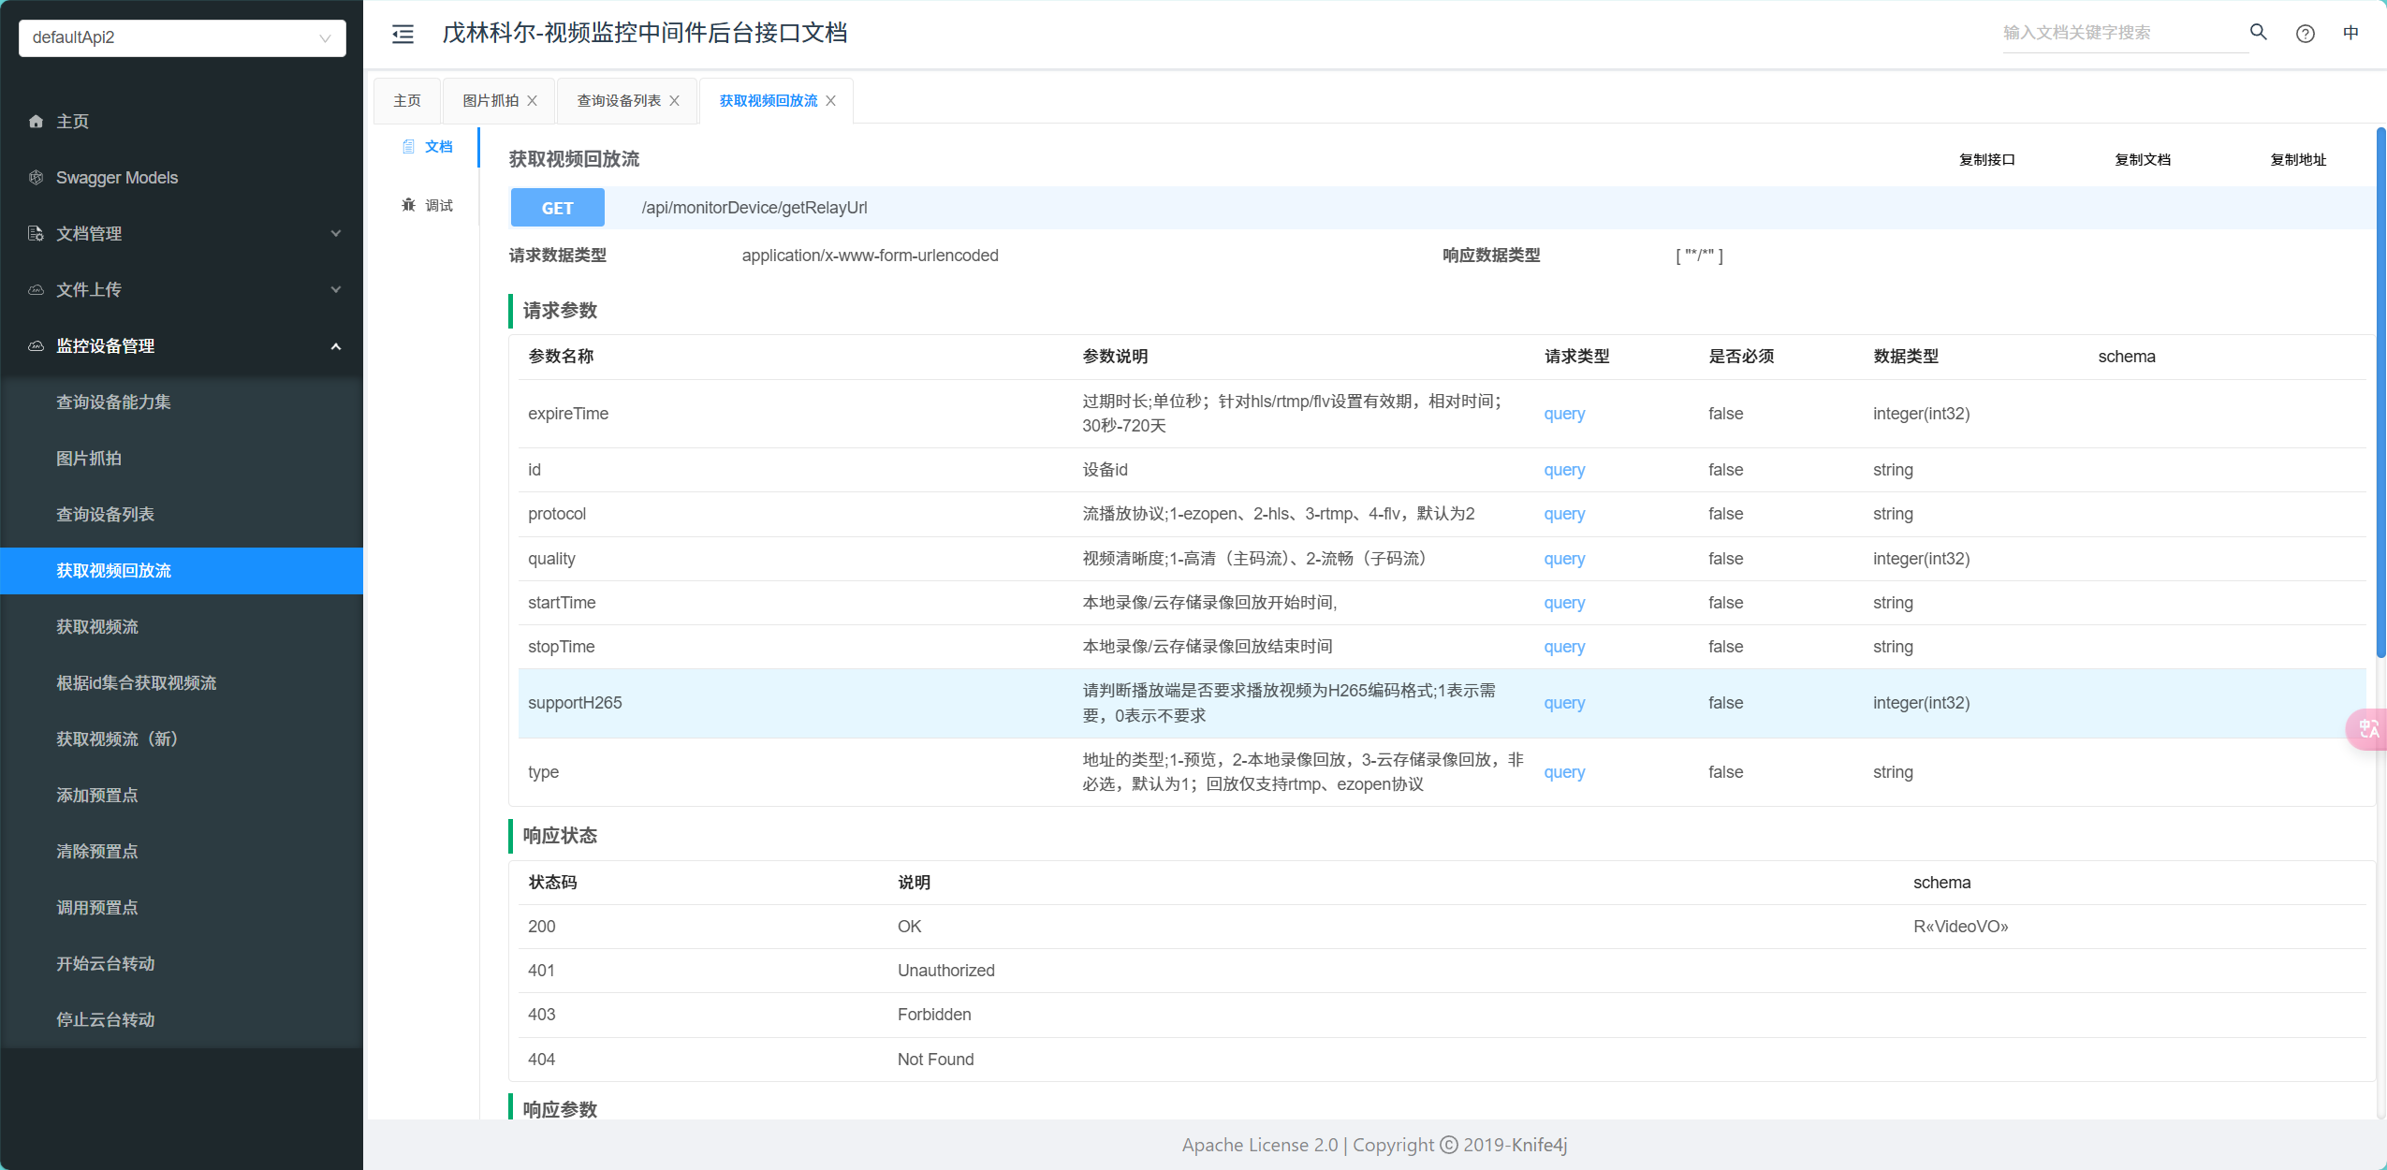2387x1170 pixels.
Task: Close the 获取视频回放流 tab
Action: tap(830, 101)
